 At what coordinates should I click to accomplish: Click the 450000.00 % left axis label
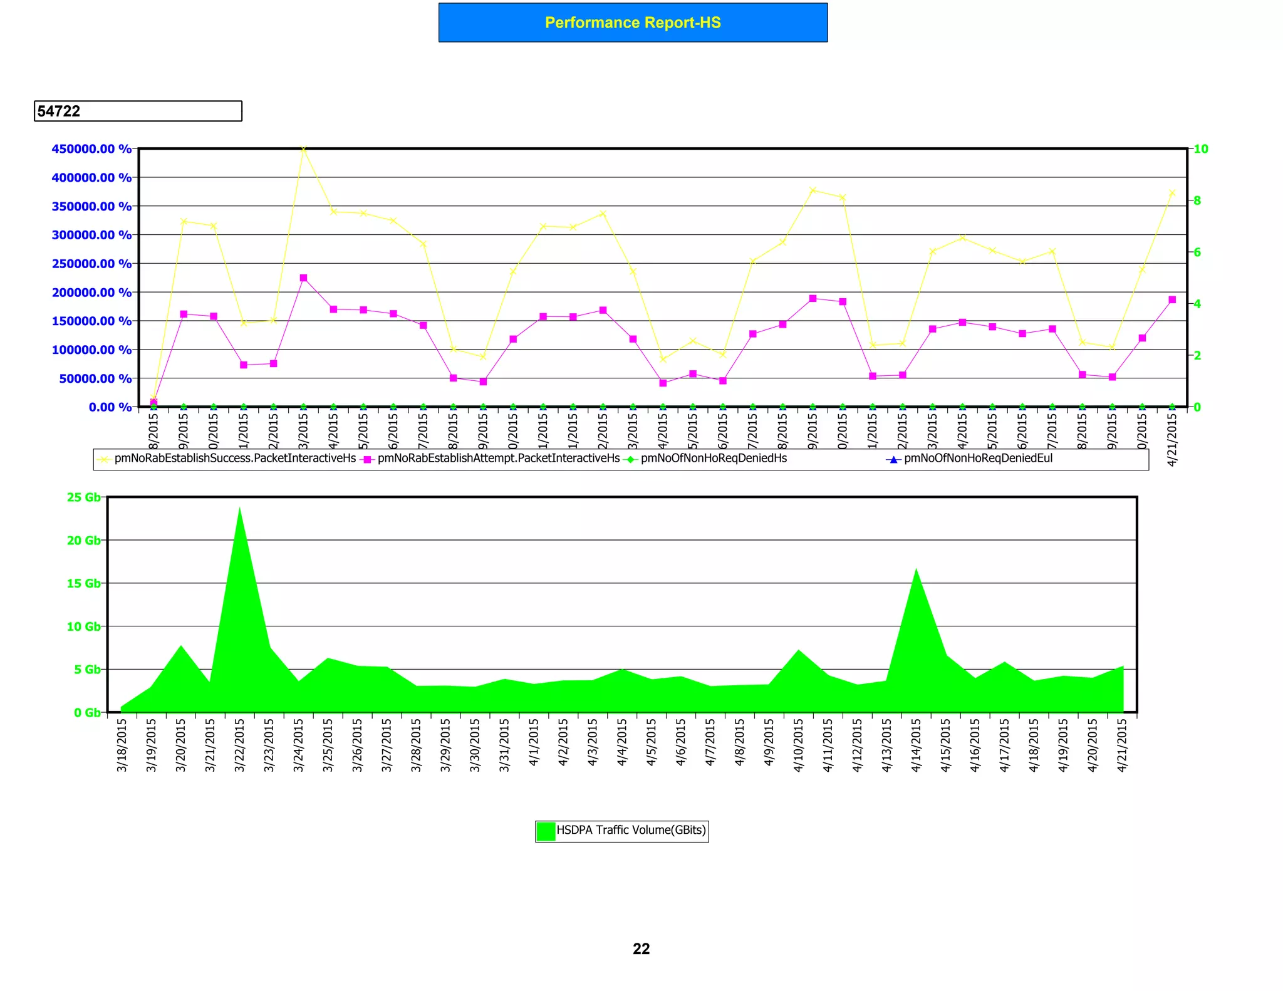(x=91, y=149)
